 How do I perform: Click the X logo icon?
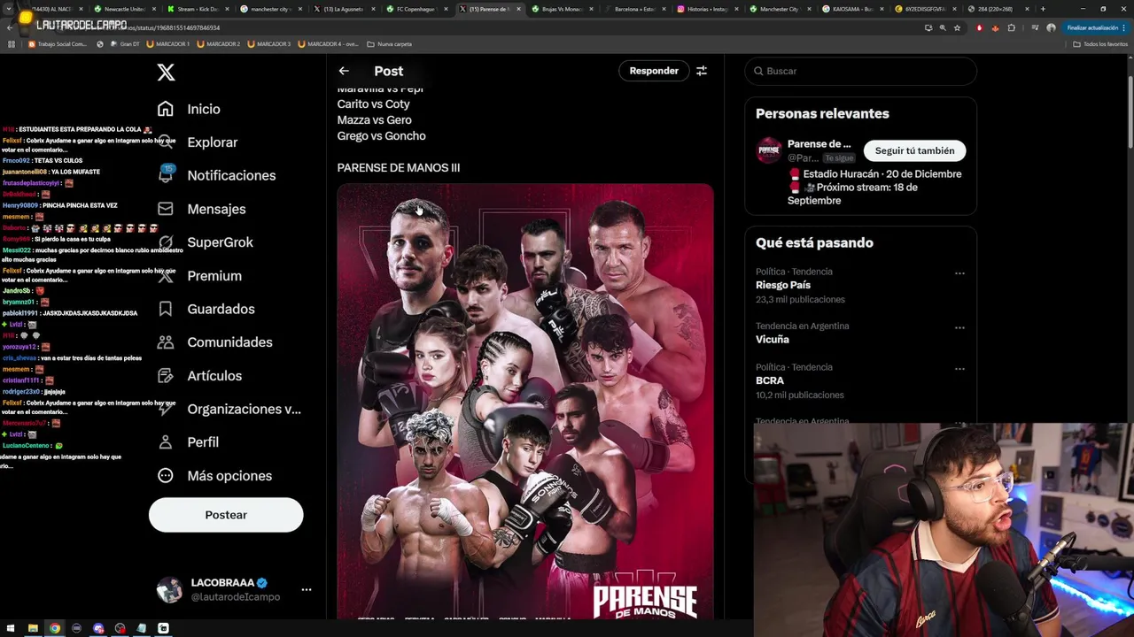pos(166,73)
